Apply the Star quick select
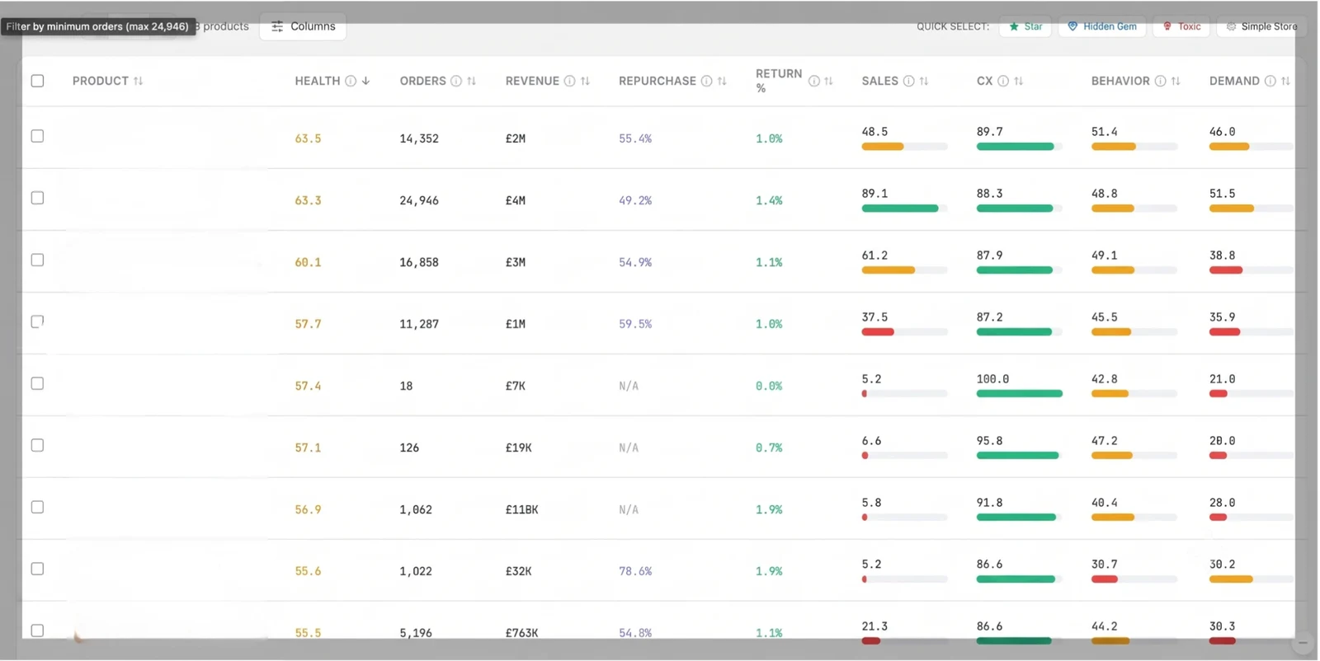The width and height of the screenshot is (1320, 661). [1025, 26]
